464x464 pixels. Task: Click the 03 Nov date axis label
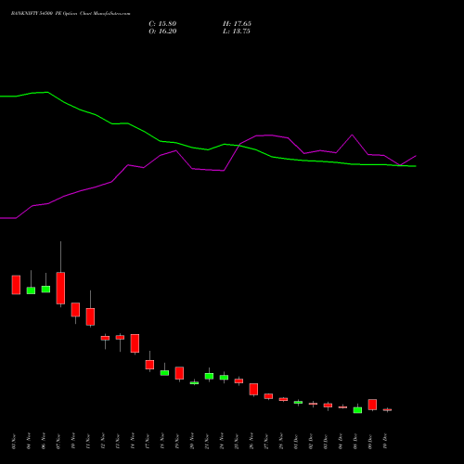click(14, 441)
